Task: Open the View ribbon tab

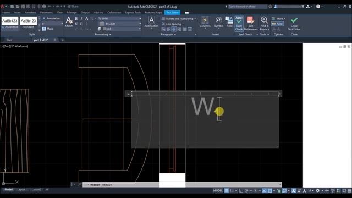Action: [60, 12]
